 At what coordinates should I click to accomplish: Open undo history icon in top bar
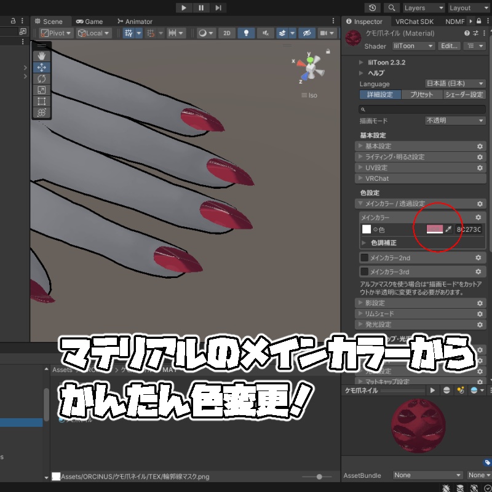373,8
